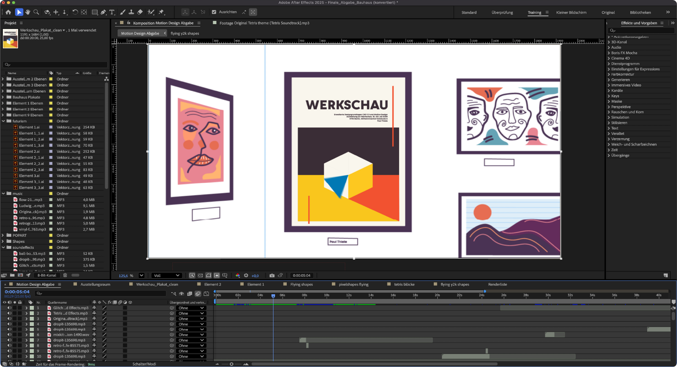Screen dimensions: 677x367
Task: Mute audio of layer 4 dropit
Action: (x=9, y=324)
